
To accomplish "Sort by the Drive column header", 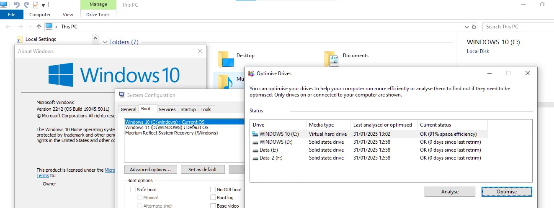I will point(278,125).
